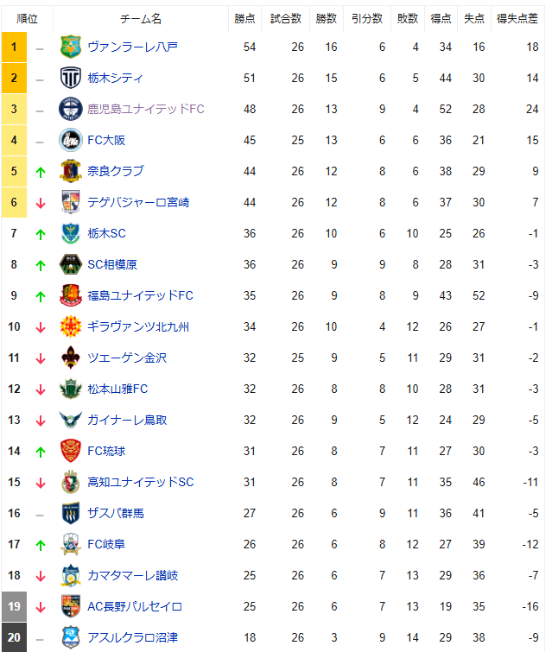The image size is (552, 652).
Task: Click the dark rank 20 badge
Action: (x=14, y=637)
